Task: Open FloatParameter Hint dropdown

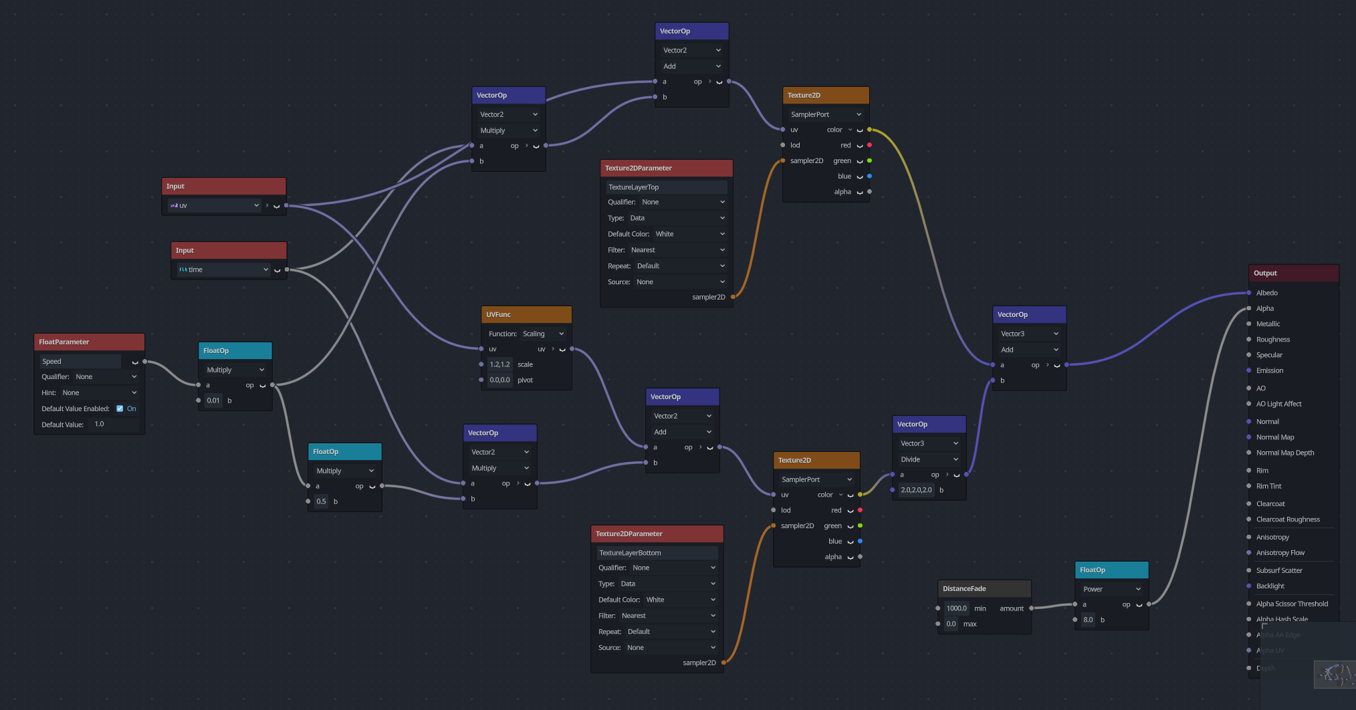Action: tap(100, 392)
